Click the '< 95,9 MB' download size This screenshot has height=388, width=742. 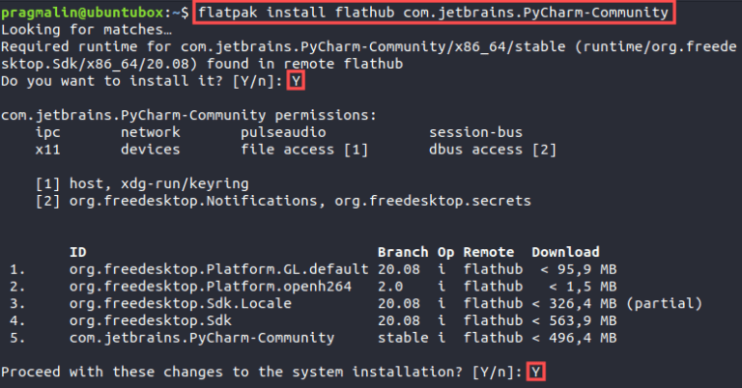click(x=579, y=269)
